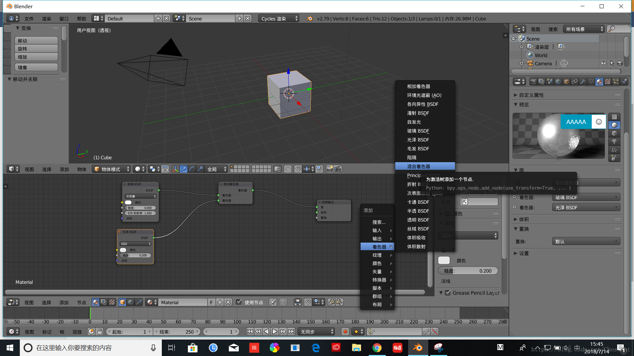Open the 无同步 sync mode dropdown
Viewport: 634px width, 356px height.
[316, 332]
